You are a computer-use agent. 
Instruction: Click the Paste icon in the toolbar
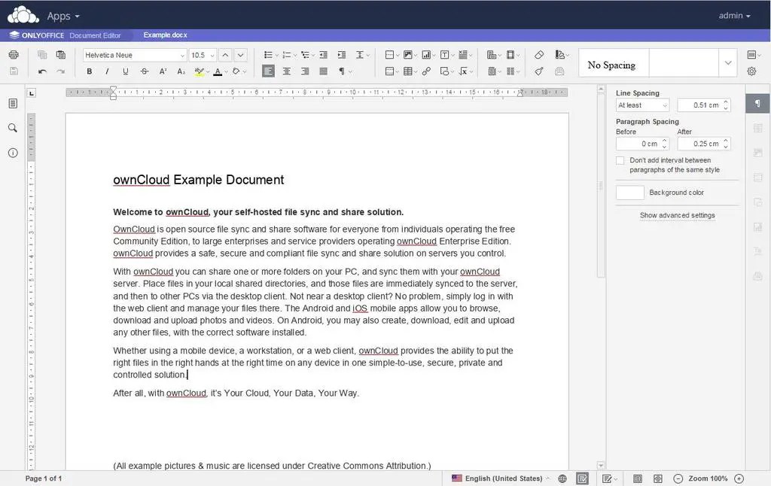coord(61,55)
